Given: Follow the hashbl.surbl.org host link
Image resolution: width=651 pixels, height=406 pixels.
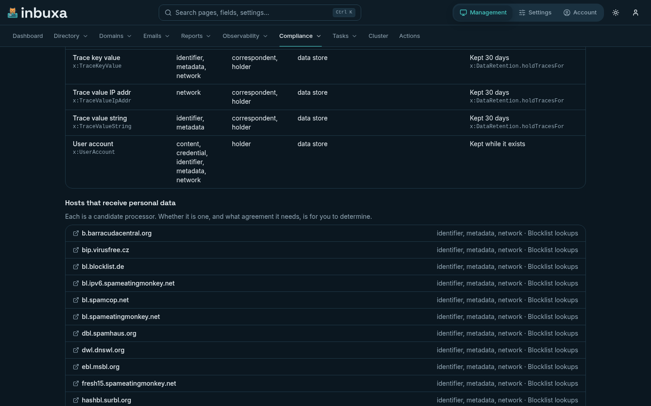Looking at the screenshot, I should pos(106,400).
